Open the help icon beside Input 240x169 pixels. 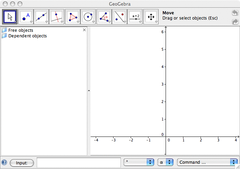click(x=4, y=162)
